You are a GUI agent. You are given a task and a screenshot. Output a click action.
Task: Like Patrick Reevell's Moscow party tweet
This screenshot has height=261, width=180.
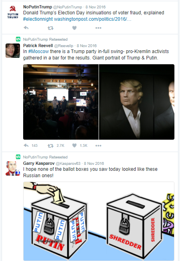pyautogui.click(x=74, y=146)
